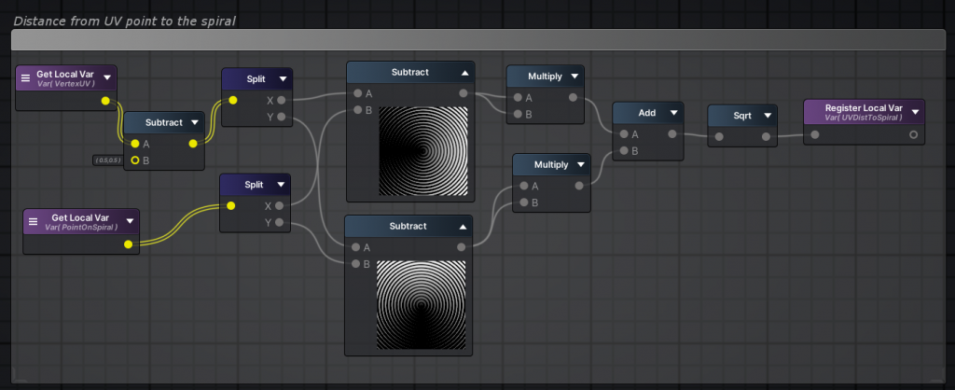Expand the Sqrt node preview arrow
This screenshot has width=955, height=390.
pos(768,115)
